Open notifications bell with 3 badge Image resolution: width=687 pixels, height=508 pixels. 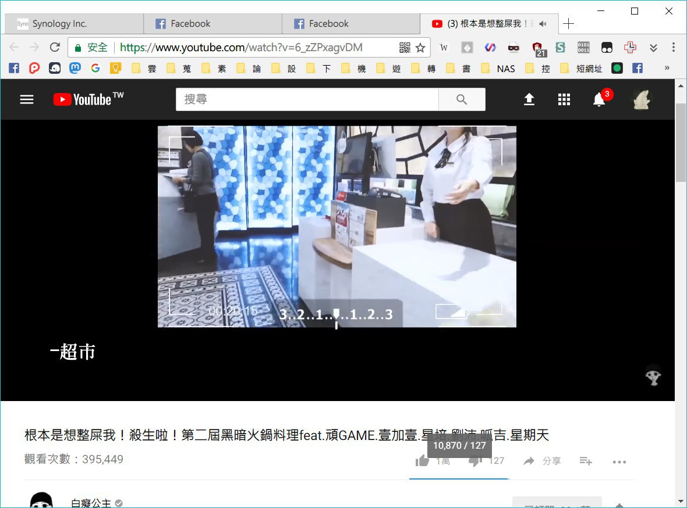coord(599,99)
